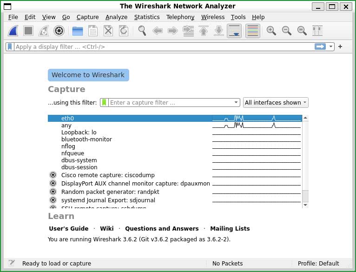Open the Go menu
The width and height of the screenshot is (356, 272).
click(66, 17)
